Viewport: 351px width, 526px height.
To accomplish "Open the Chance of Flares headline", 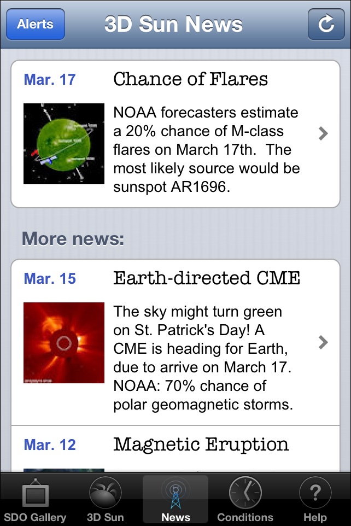I will pos(190,79).
